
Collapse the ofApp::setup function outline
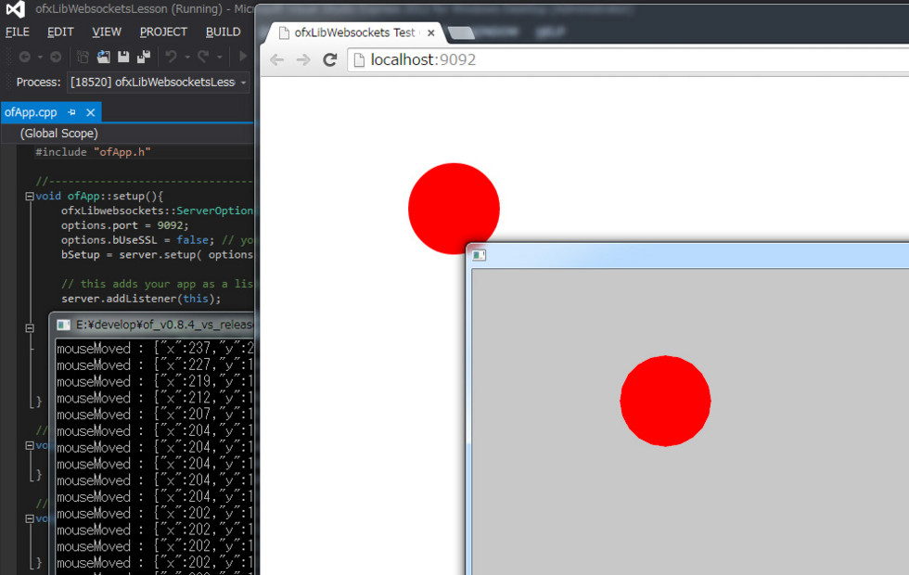tap(30, 196)
